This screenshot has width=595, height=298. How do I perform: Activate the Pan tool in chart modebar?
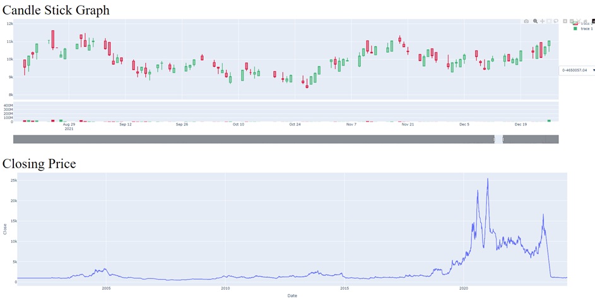click(x=542, y=21)
